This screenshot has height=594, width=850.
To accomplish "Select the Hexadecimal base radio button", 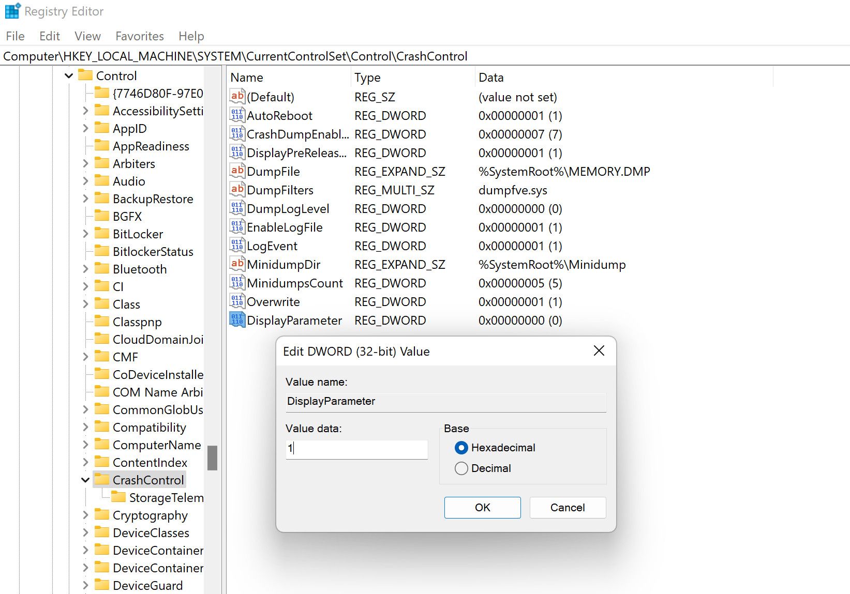I will tap(461, 448).
